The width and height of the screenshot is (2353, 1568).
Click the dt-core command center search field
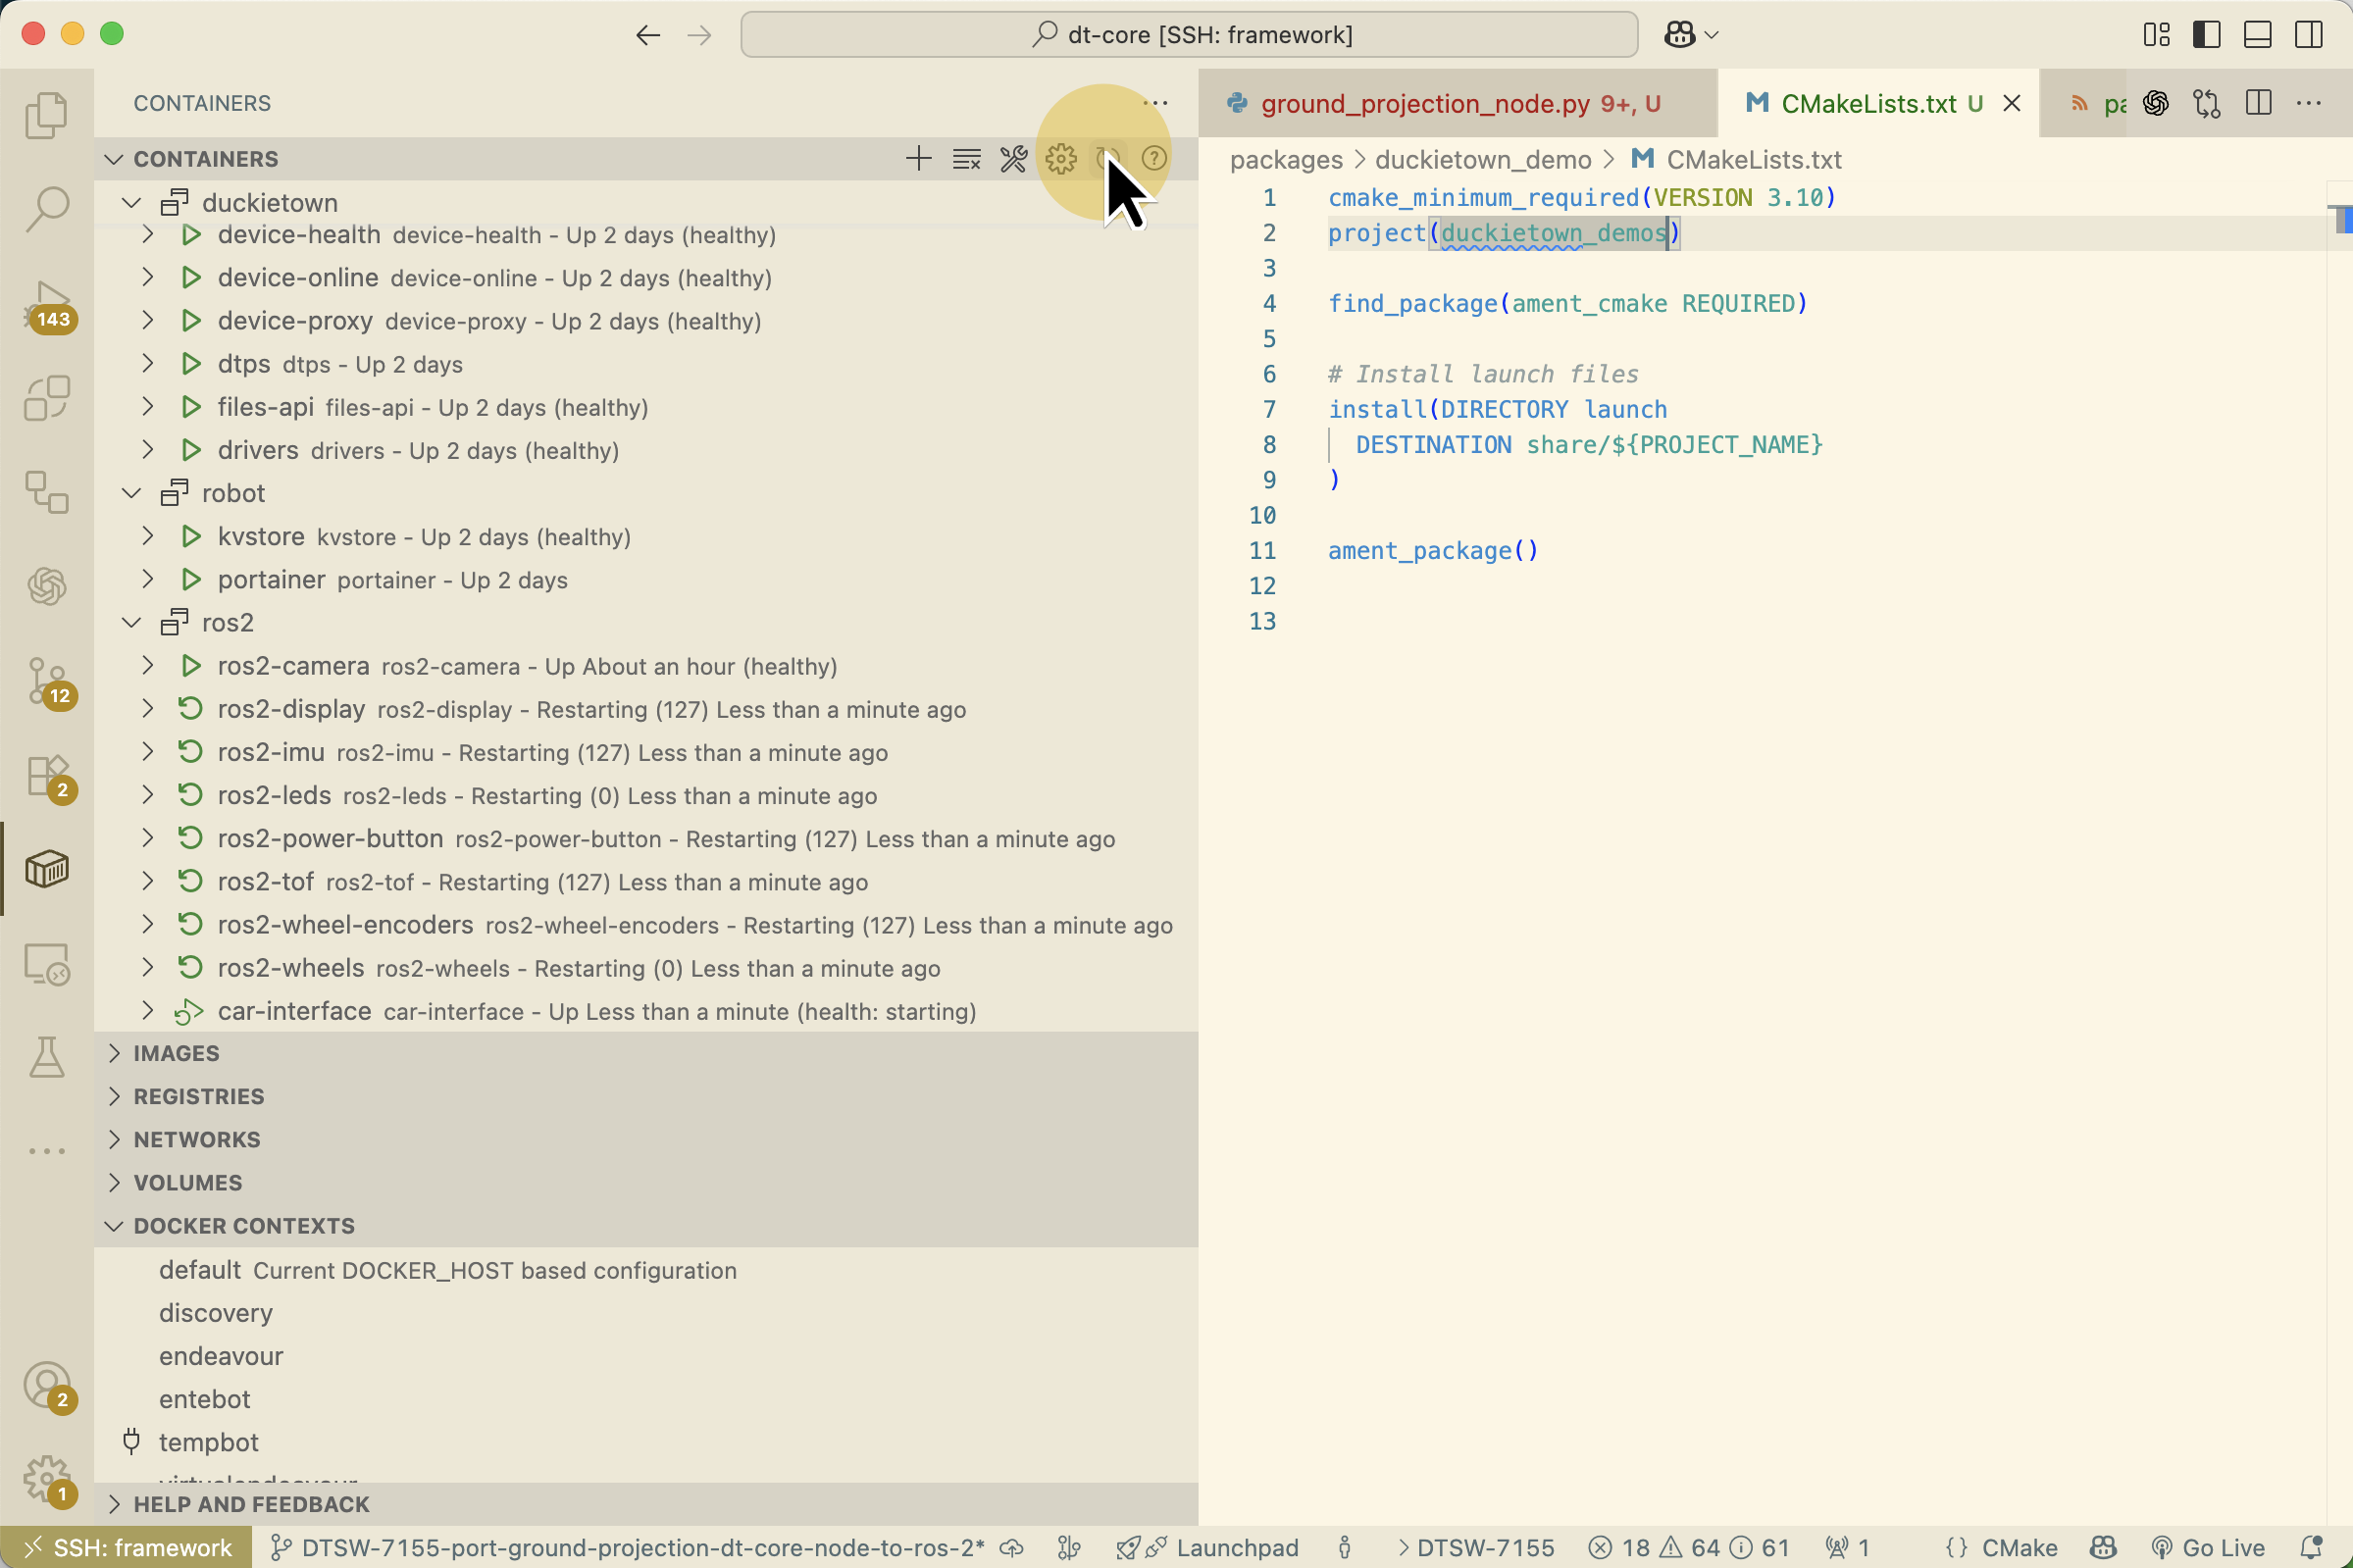click(1188, 35)
